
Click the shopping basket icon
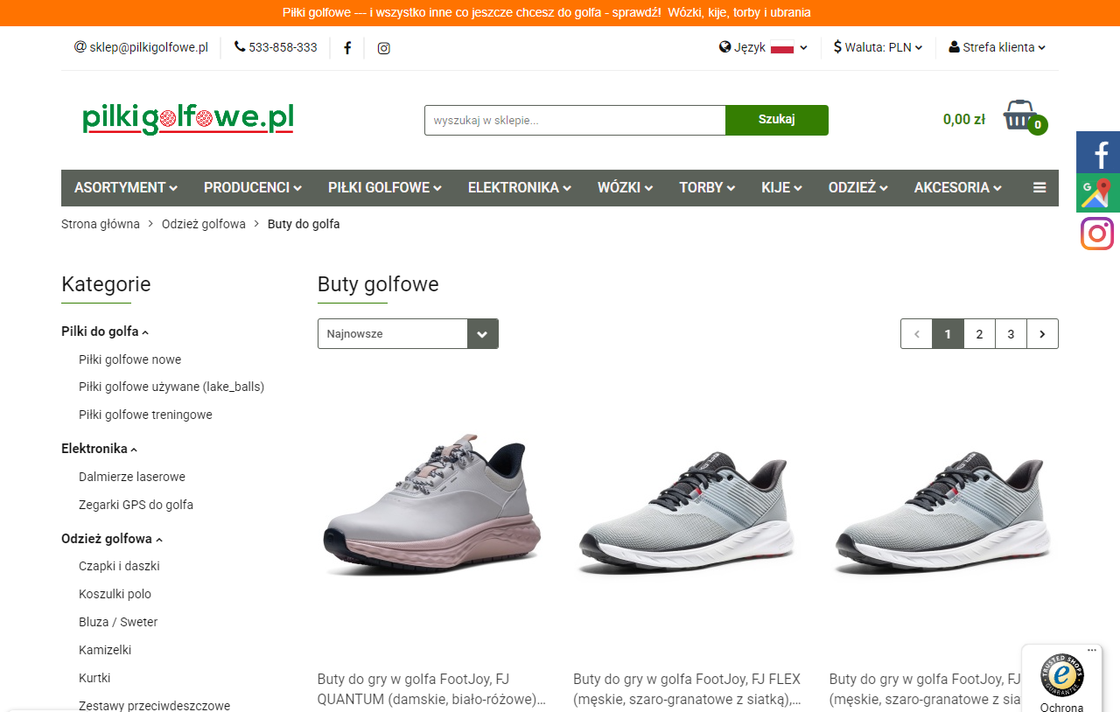[x=1020, y=115]
